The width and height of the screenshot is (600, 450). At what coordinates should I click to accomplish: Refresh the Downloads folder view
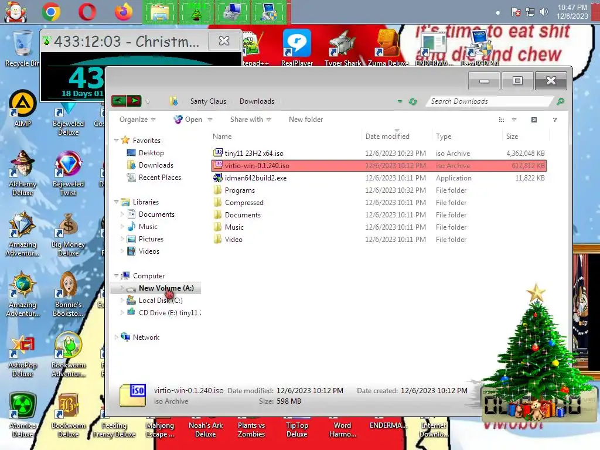pyautogui.click(x=413, y=101)
